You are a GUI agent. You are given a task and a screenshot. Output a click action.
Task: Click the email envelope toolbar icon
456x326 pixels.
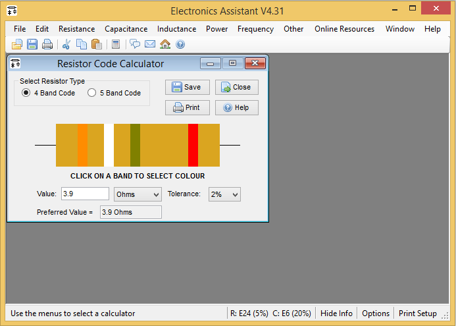[x=150, y=44]
